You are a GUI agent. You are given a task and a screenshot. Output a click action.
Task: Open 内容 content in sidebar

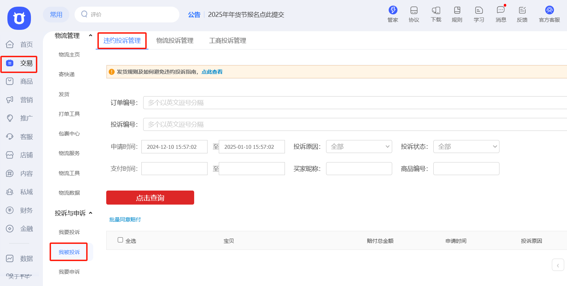pos(20,174)
